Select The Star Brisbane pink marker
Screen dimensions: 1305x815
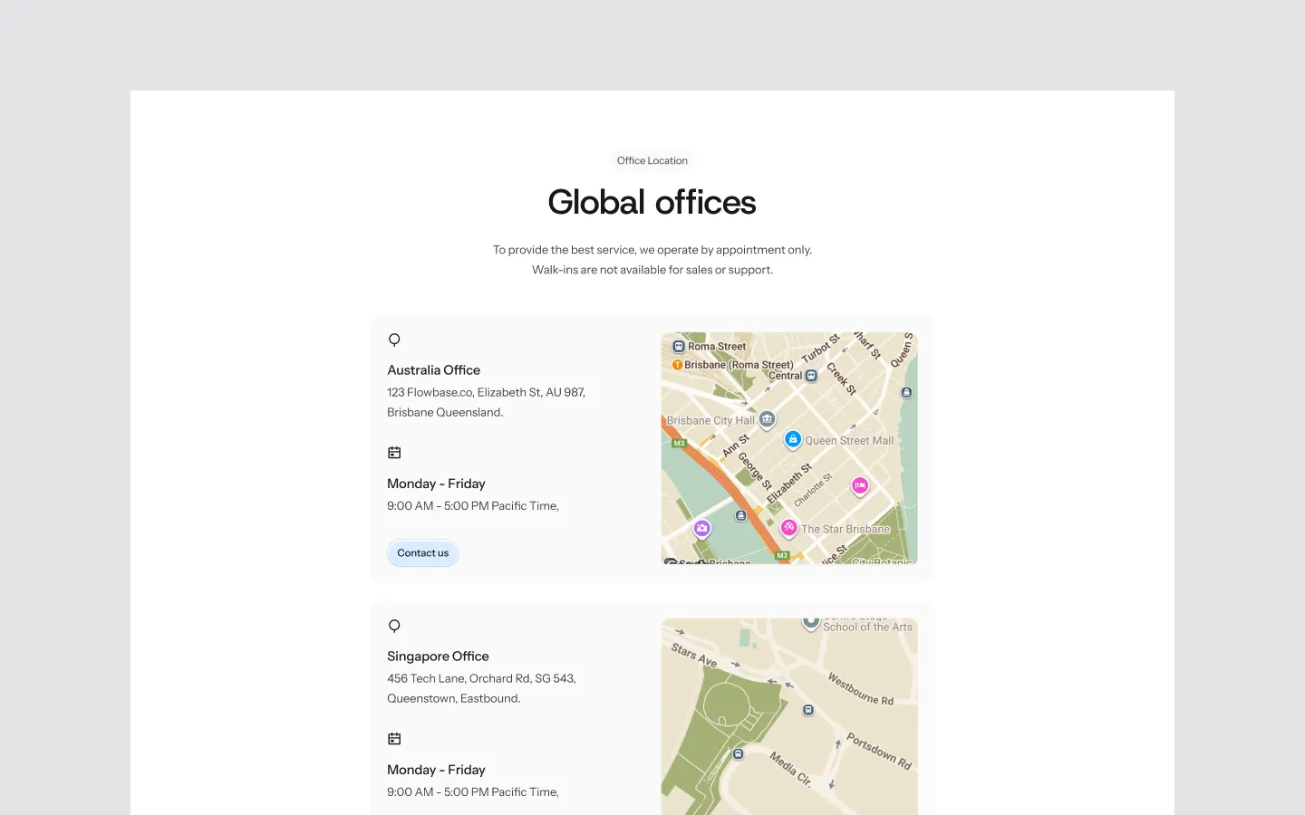point(788,528)
